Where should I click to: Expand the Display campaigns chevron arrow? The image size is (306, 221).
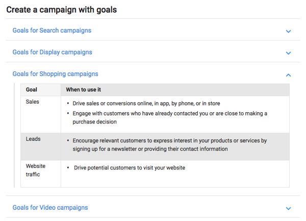[x=288, y=53]
